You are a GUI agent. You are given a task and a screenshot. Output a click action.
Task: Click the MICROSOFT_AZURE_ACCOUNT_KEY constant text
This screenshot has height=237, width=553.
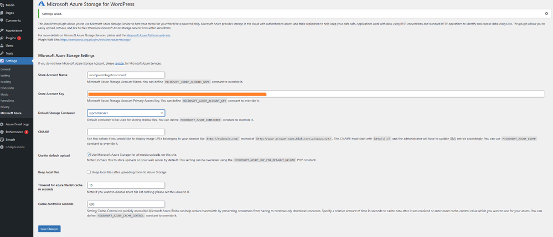205,101
